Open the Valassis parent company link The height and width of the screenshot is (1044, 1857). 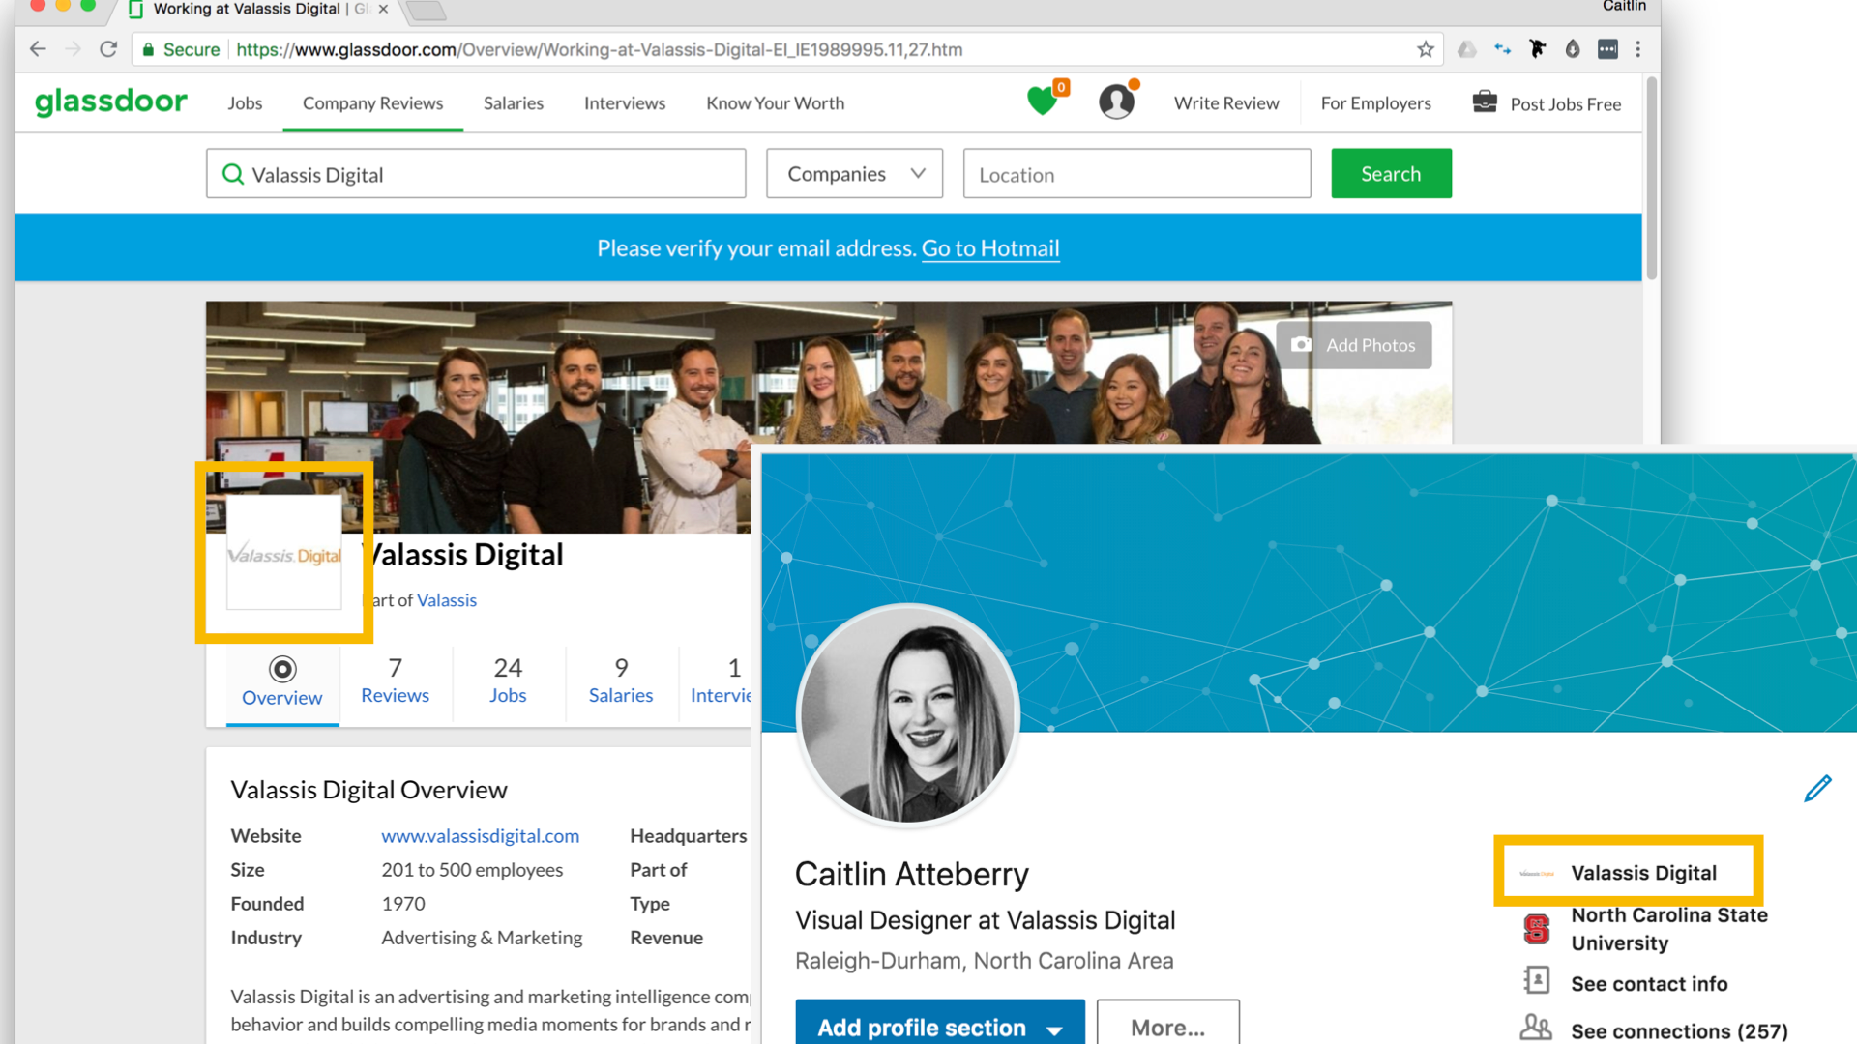[x=447, y=600]
